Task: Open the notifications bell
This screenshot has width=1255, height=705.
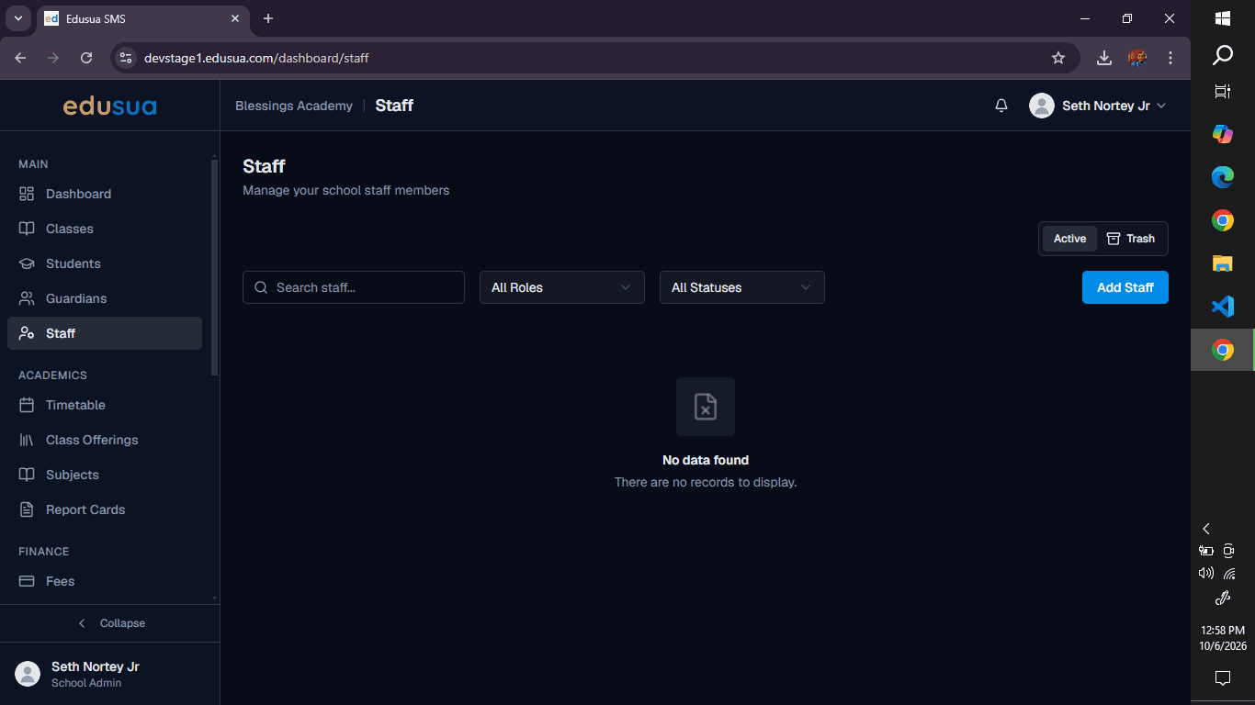Action: pos(1001,106)
